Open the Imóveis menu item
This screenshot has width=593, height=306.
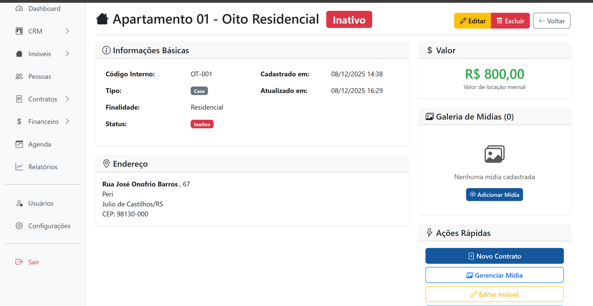pos(39,54)
